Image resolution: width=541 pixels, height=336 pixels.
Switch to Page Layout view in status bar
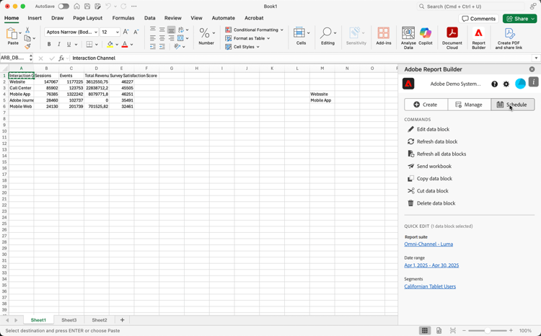click(x=439, y=330)
